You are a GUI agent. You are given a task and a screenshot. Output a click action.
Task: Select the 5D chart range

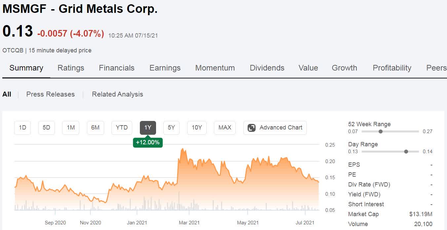[x=47, y=128]
